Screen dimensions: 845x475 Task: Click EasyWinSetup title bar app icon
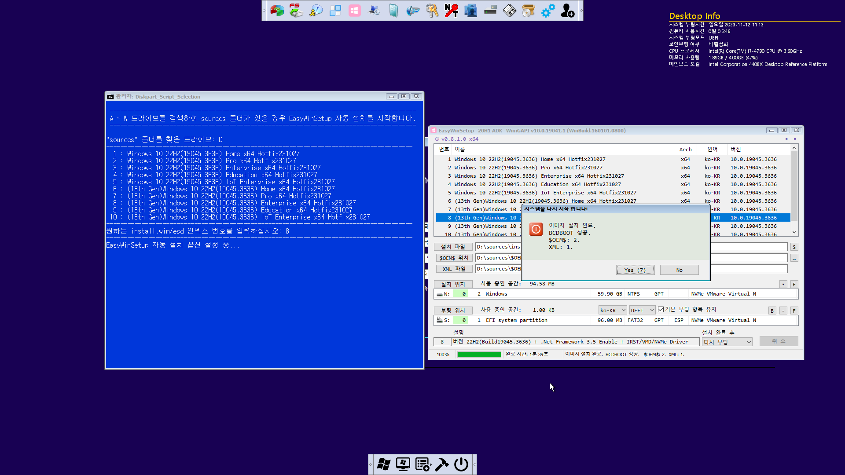[434, 131]
